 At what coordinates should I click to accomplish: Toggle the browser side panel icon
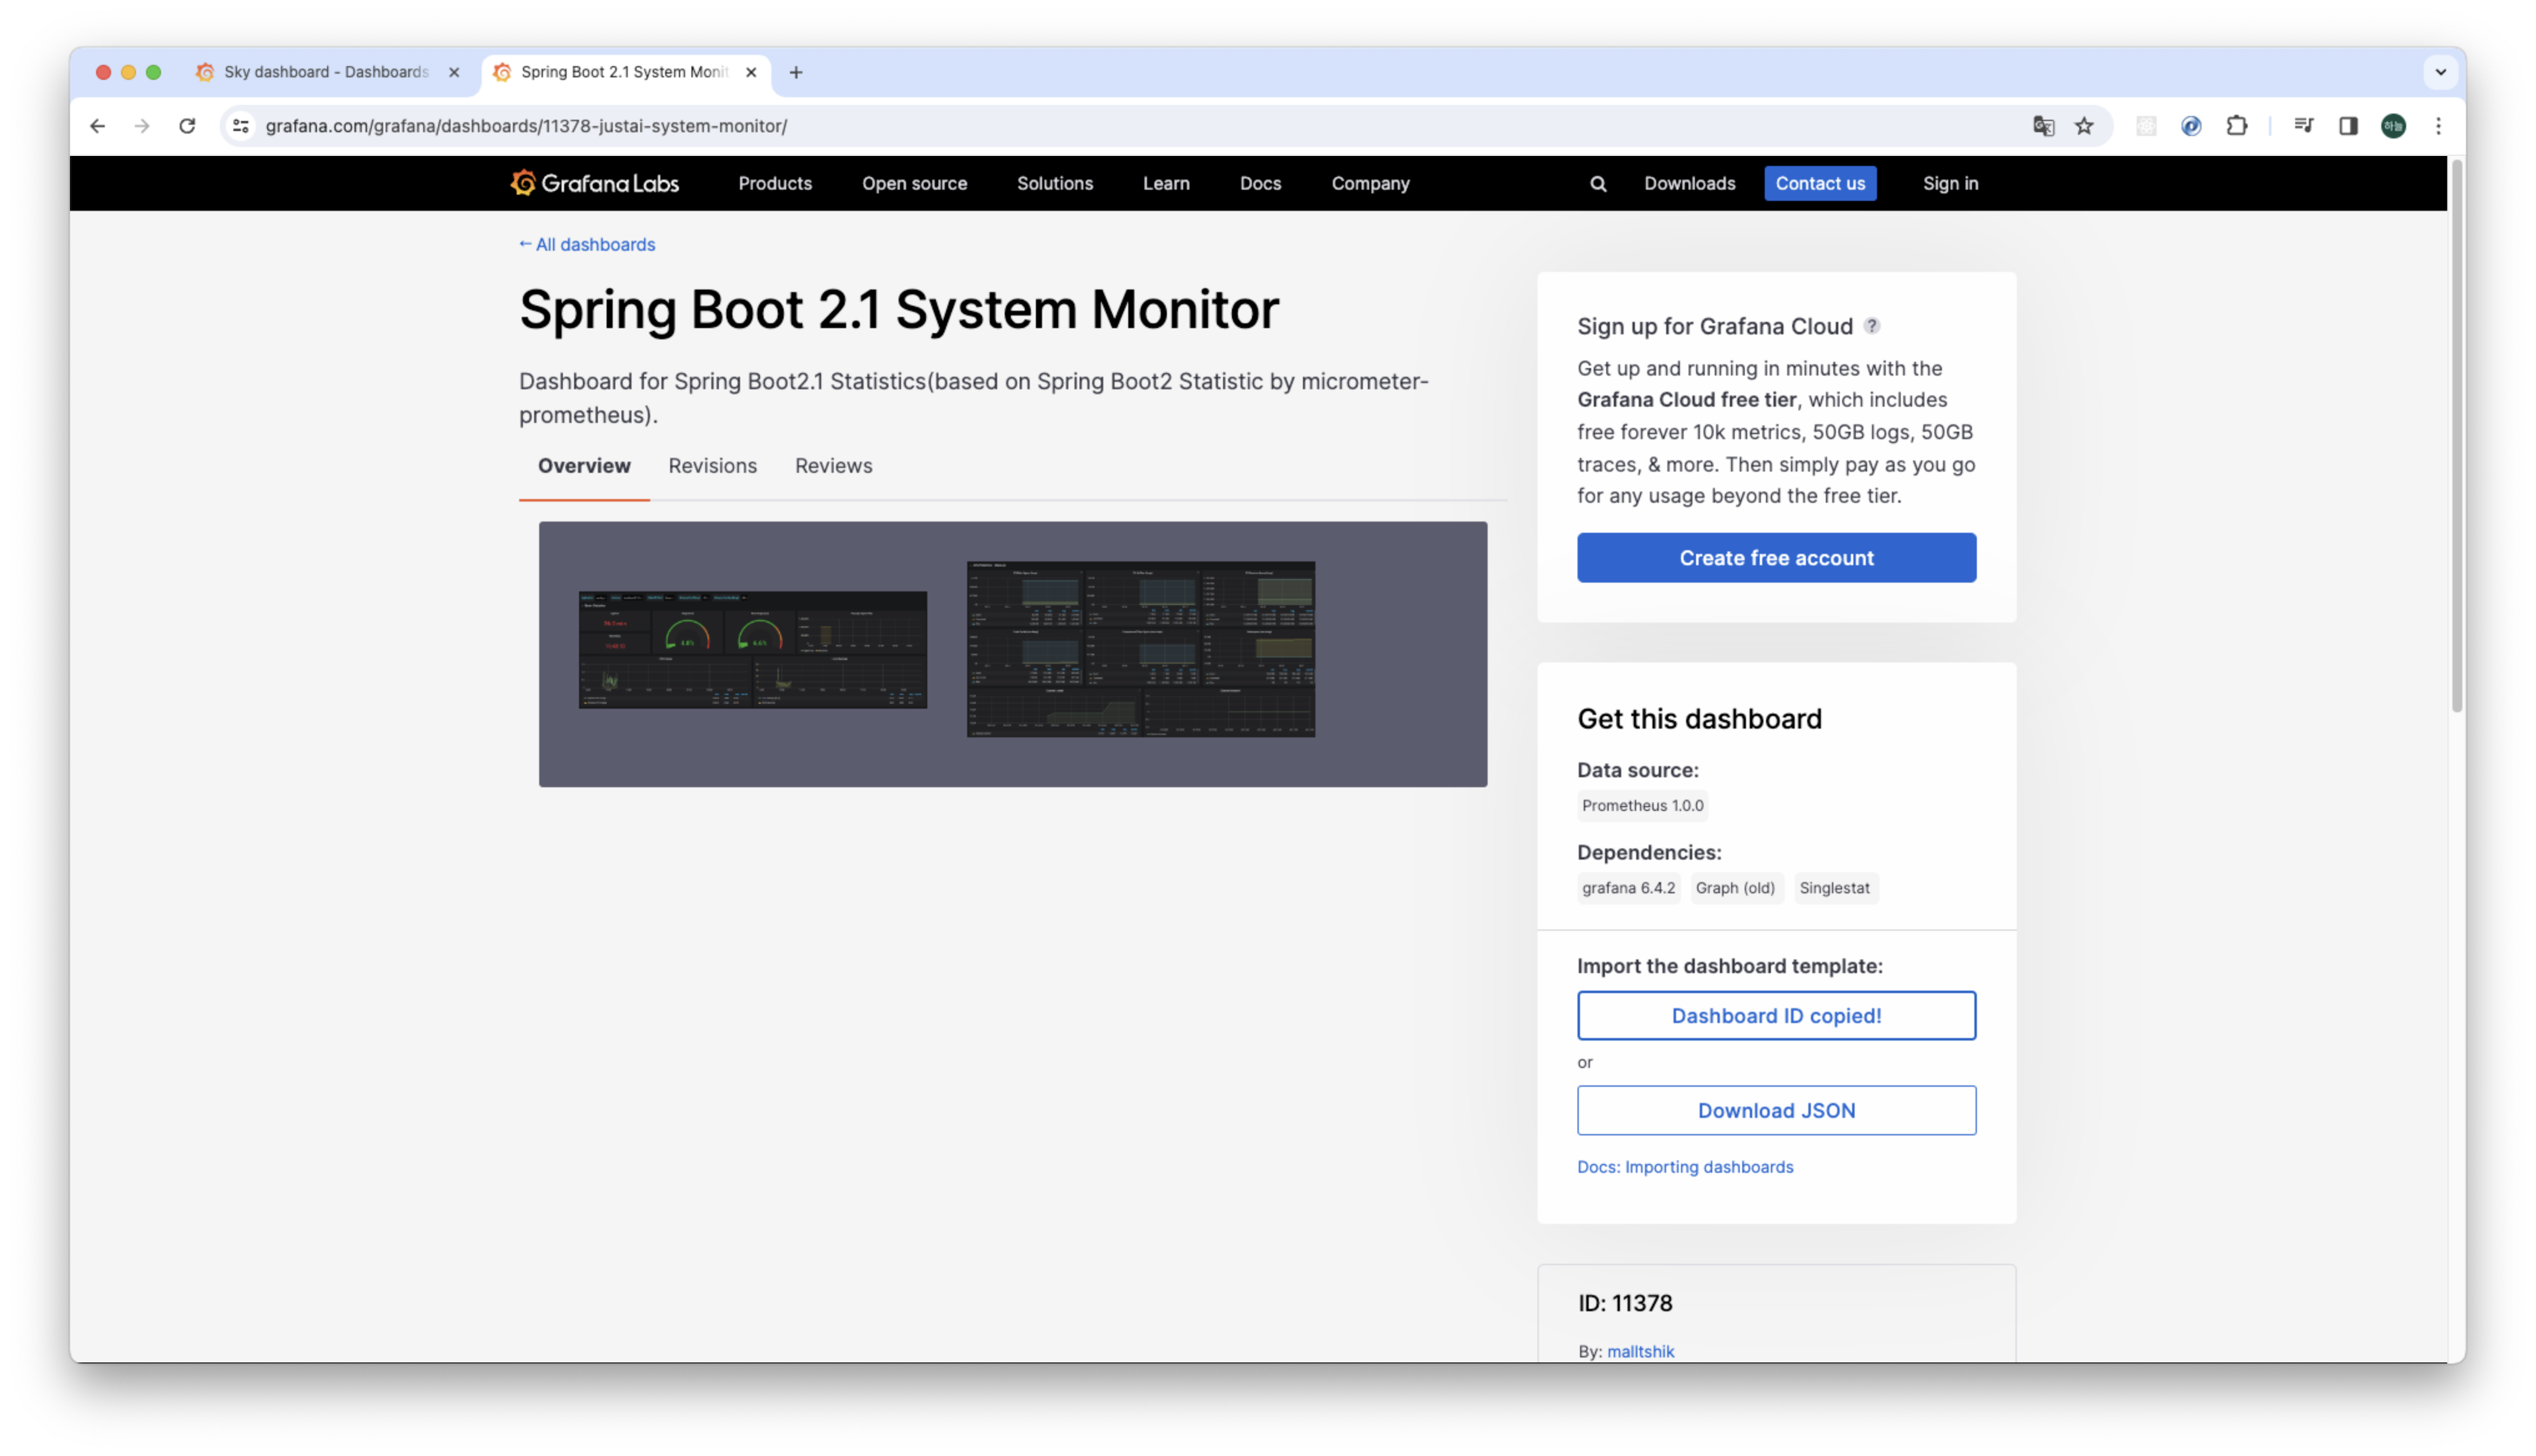pos(2348,126)
